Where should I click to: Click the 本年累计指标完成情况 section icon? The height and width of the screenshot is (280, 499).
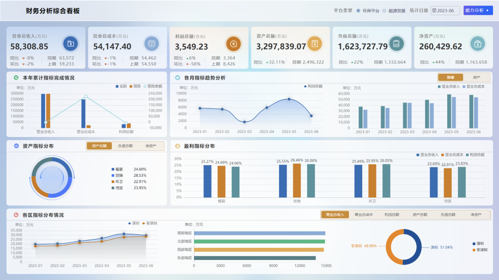16,77
